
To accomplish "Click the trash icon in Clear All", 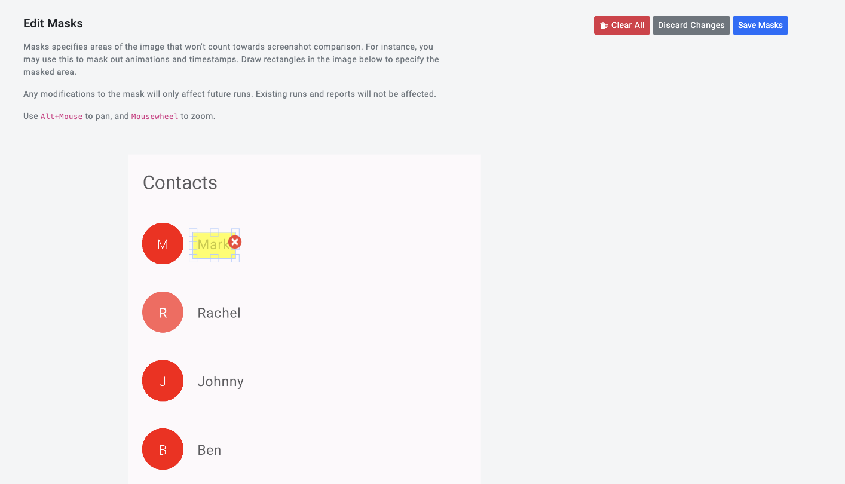I will [604, 26].
